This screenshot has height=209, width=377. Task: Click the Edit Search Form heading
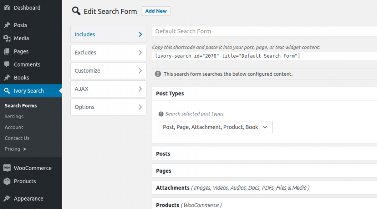click(x=110, y=11)
